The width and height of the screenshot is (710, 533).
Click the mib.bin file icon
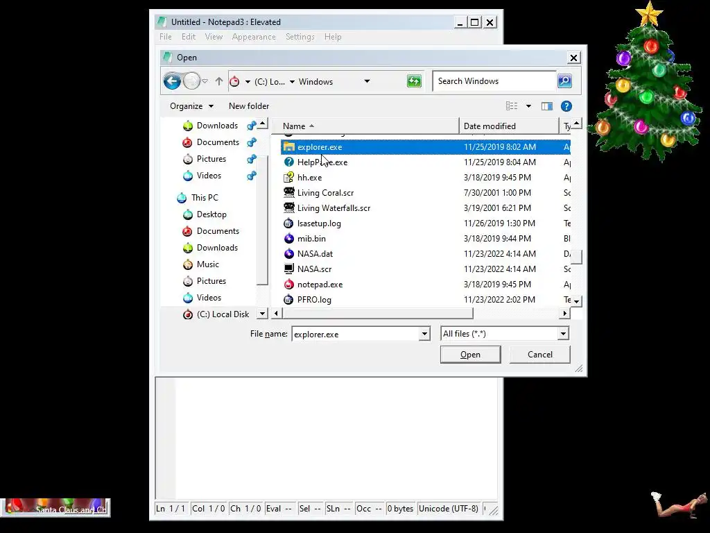pos(288,239)
